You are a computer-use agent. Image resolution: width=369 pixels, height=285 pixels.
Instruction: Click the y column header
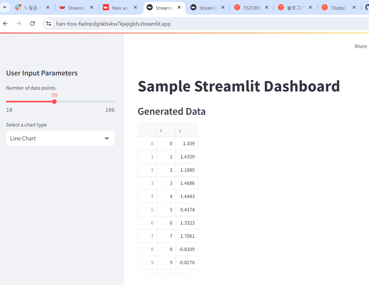coord(187,130)
